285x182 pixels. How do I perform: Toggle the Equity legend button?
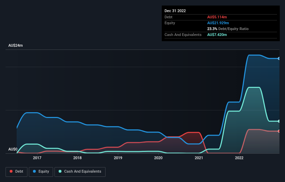tap(41, 172)
